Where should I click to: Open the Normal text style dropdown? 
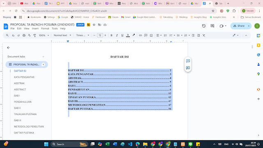tap(62, 35)
